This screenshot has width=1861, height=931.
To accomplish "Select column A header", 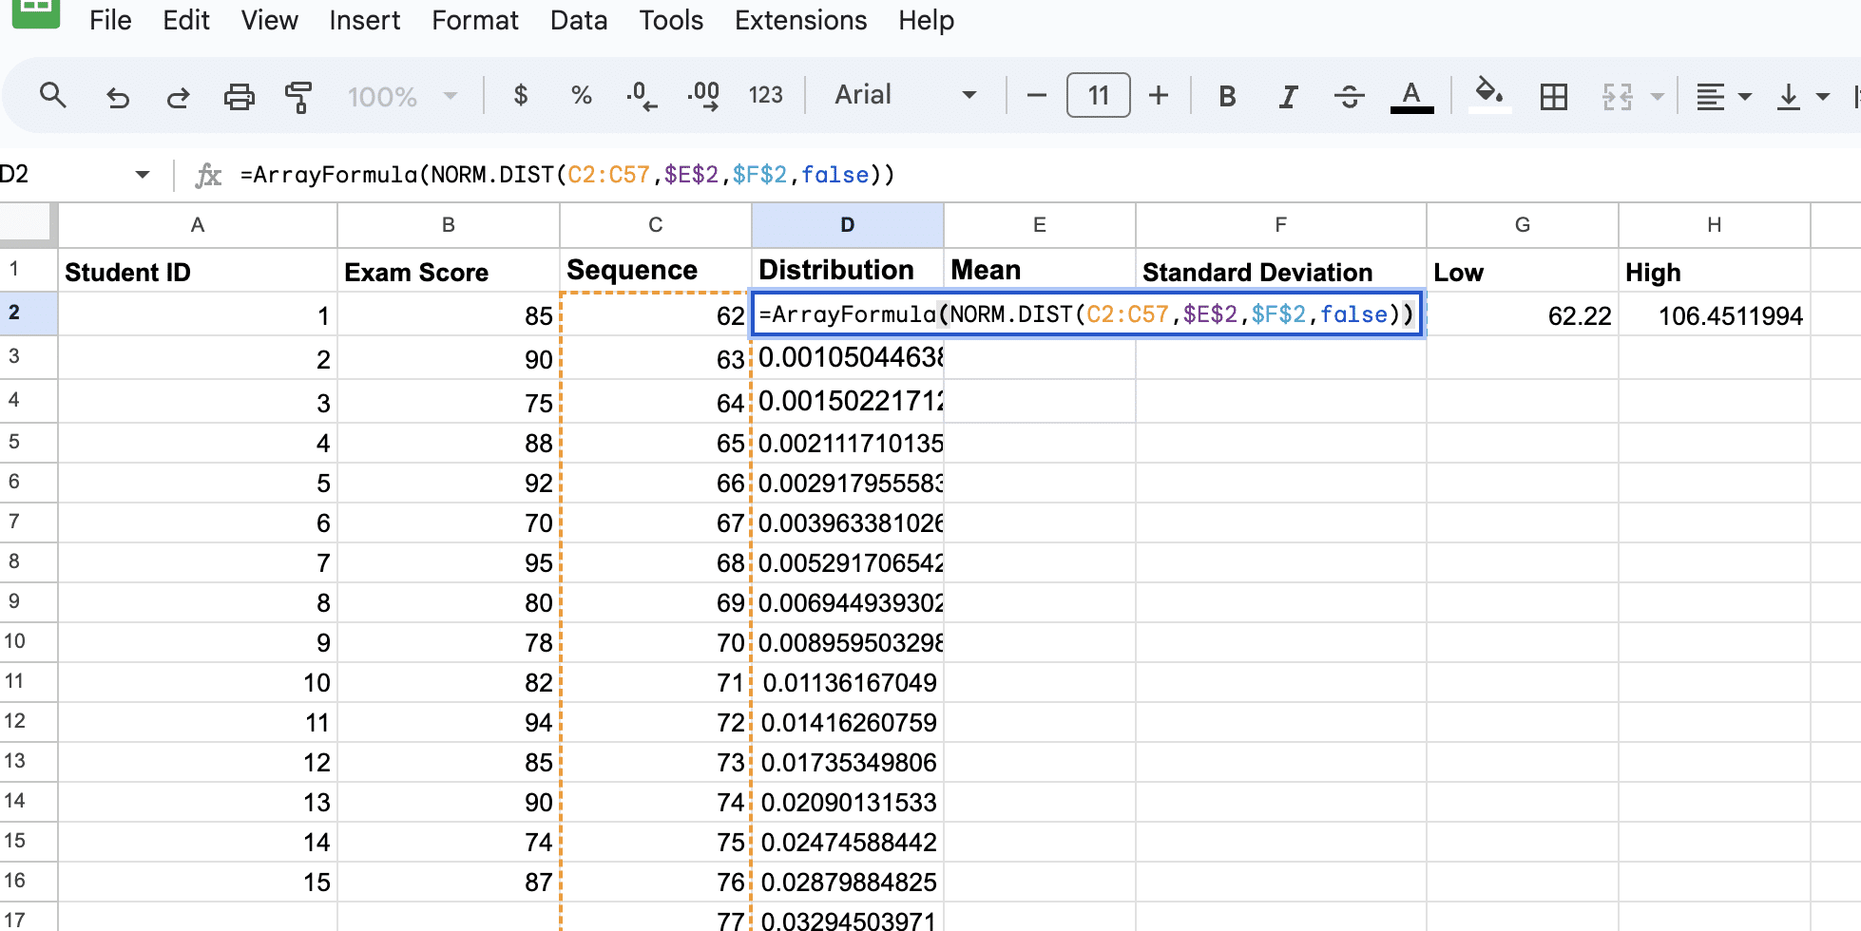I will pos(198,225).
